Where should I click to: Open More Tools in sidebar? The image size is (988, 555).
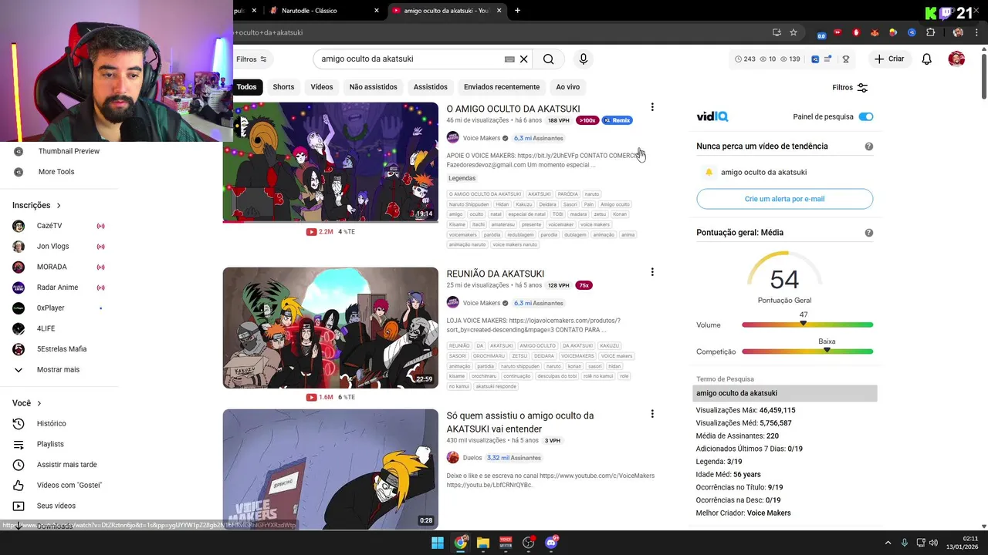(56, 172)
